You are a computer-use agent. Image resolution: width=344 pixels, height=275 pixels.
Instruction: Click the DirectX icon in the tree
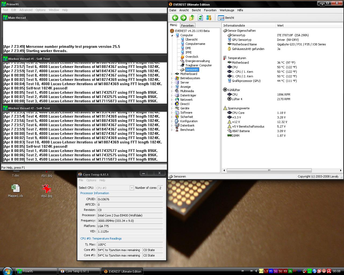pyautogui.click(x=177, y=104)
